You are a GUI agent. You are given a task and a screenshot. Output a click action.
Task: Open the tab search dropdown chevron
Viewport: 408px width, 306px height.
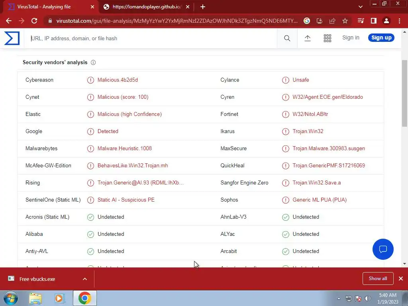pos(360,7)
